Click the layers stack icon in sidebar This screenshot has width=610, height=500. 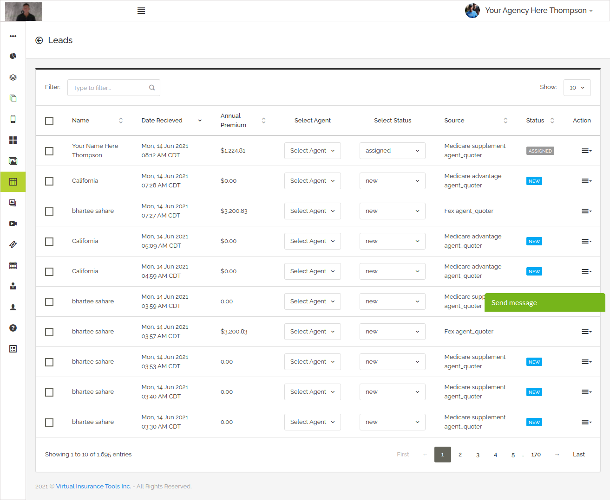[13, 77]
